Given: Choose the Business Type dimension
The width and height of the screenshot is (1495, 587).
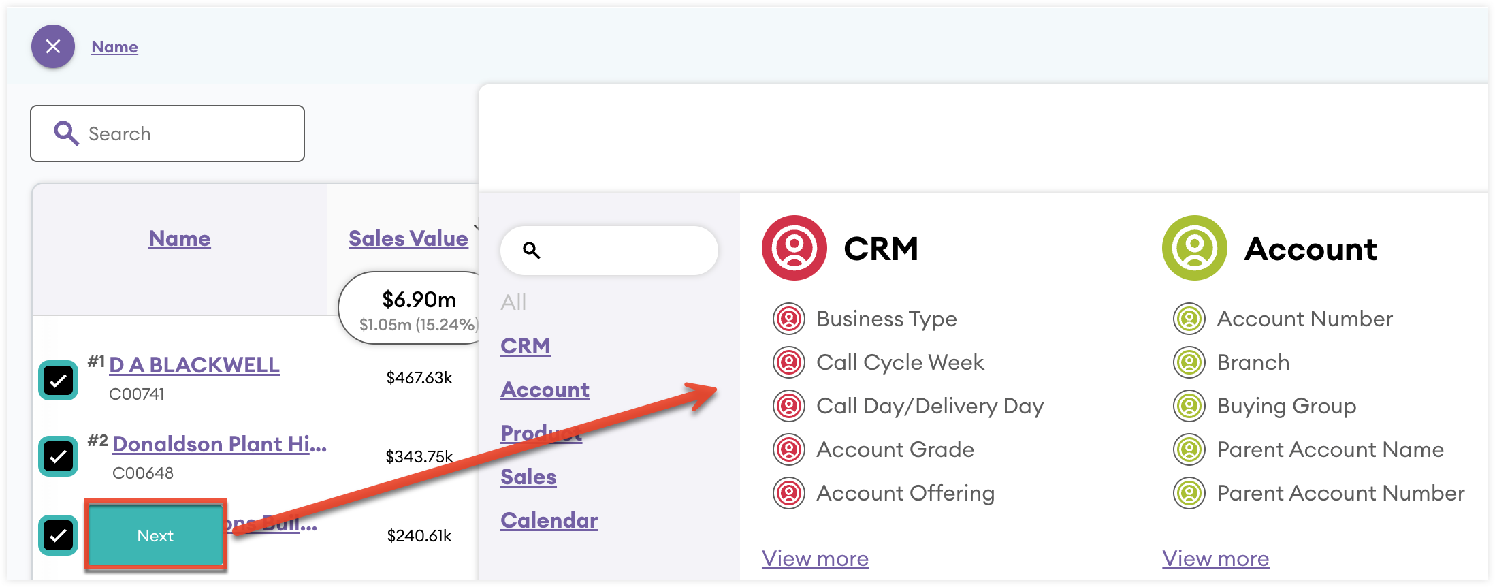Looking at the screenshot, I should point(887,319).
